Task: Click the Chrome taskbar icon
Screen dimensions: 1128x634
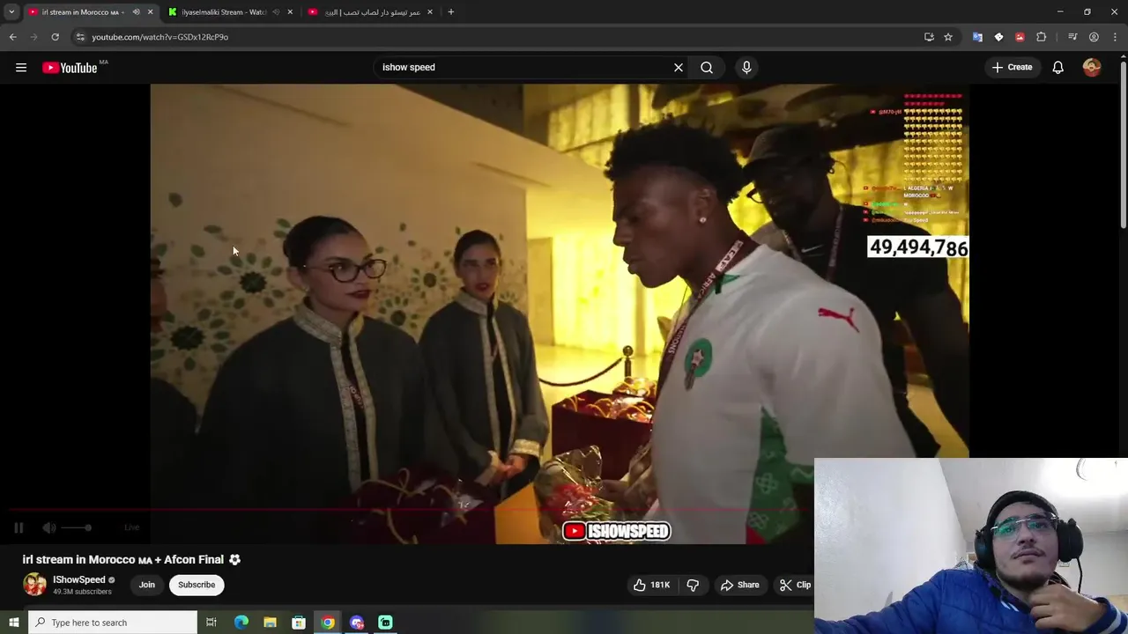Action: point(328,623)
